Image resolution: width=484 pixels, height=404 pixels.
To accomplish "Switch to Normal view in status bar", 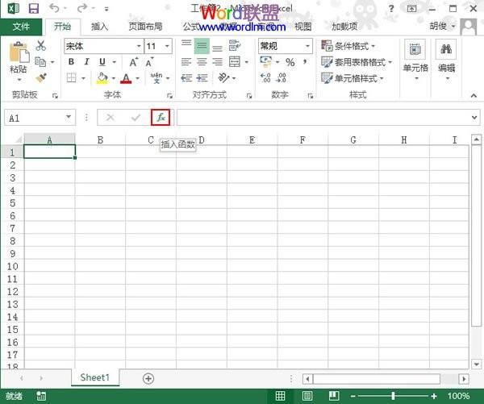I will [280, 396].
